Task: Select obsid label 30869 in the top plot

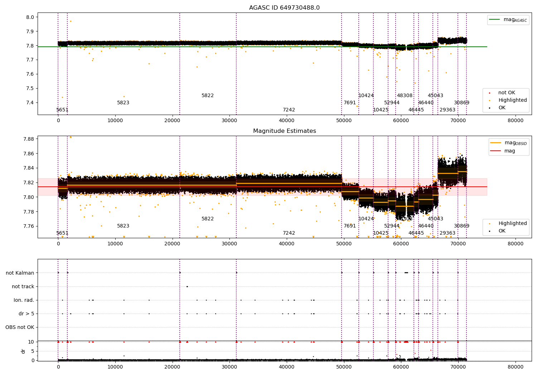Action: click(461, 103)
